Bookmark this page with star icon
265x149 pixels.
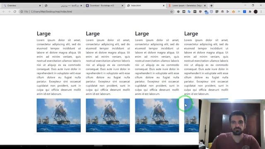click(171, 12)
